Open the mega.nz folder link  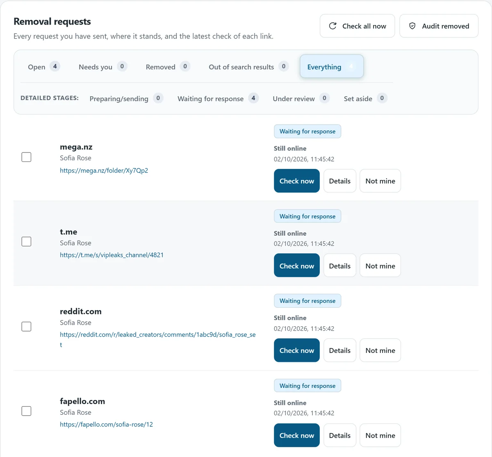104,171
